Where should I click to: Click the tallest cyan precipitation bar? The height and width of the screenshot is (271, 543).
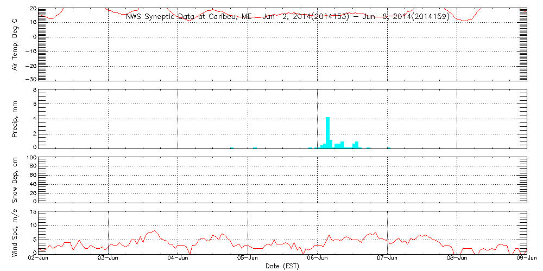pos(327,132)
